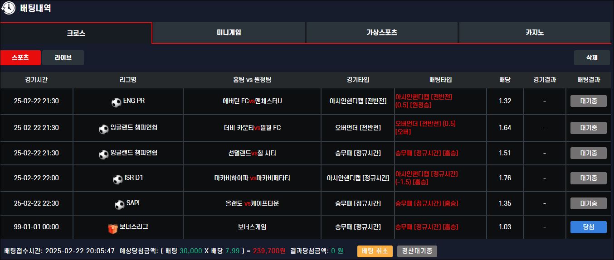614x260 pixels.
Task: Click the 배당 column header
Action: [x=505, y=80]
